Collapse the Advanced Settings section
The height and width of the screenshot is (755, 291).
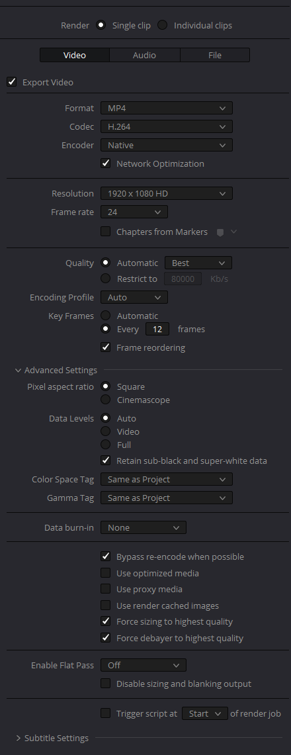tap(19, 371)
